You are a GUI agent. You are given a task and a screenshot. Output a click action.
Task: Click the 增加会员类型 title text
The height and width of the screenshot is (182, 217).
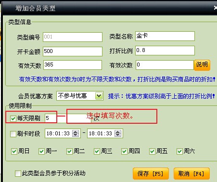[35, 8]
